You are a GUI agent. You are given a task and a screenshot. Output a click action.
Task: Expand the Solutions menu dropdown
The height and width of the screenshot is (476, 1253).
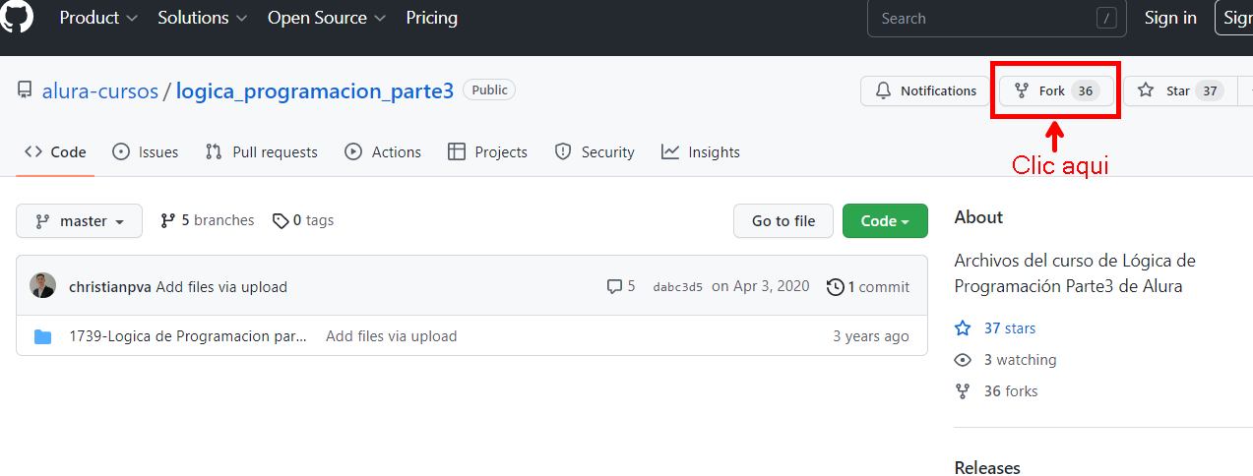pyautogui.click(x=203, y=18)
